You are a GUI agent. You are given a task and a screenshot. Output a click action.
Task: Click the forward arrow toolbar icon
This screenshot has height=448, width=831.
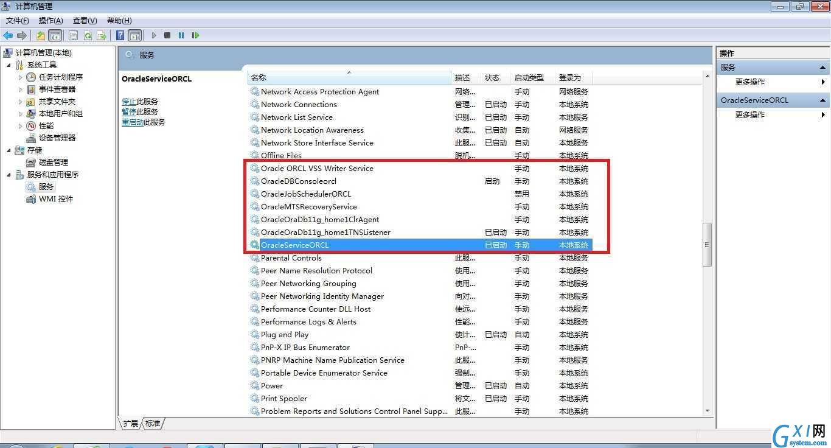22,35
